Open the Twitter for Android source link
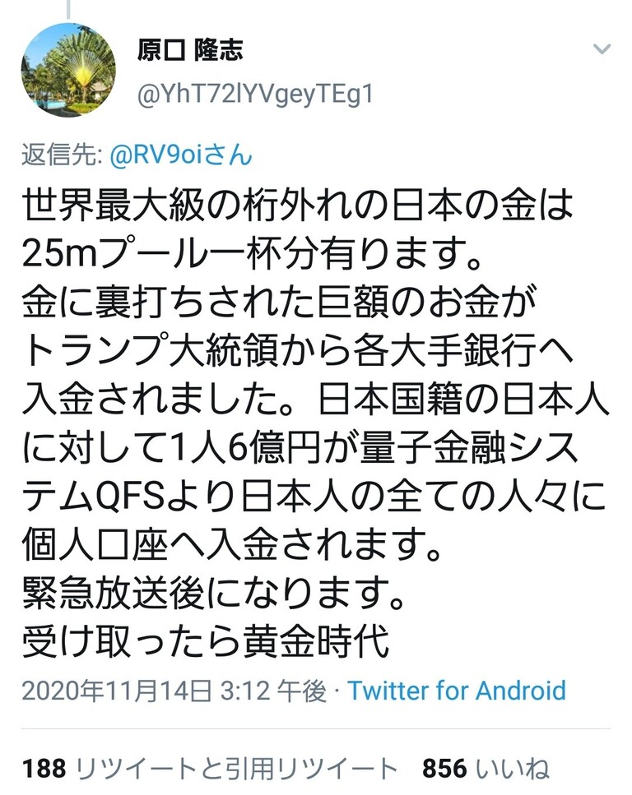 pyautogui.click(x=457, y=691)
